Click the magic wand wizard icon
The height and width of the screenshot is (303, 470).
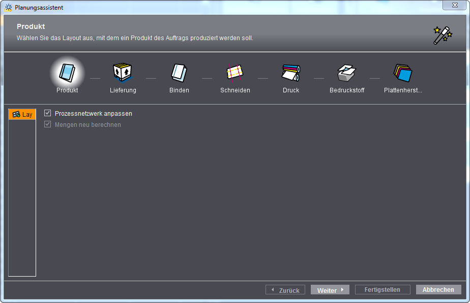pyautogui.click(x=443, y=36)
